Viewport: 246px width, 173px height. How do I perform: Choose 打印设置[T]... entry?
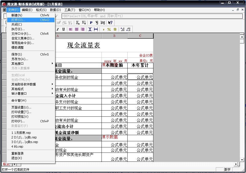[31, 112]
